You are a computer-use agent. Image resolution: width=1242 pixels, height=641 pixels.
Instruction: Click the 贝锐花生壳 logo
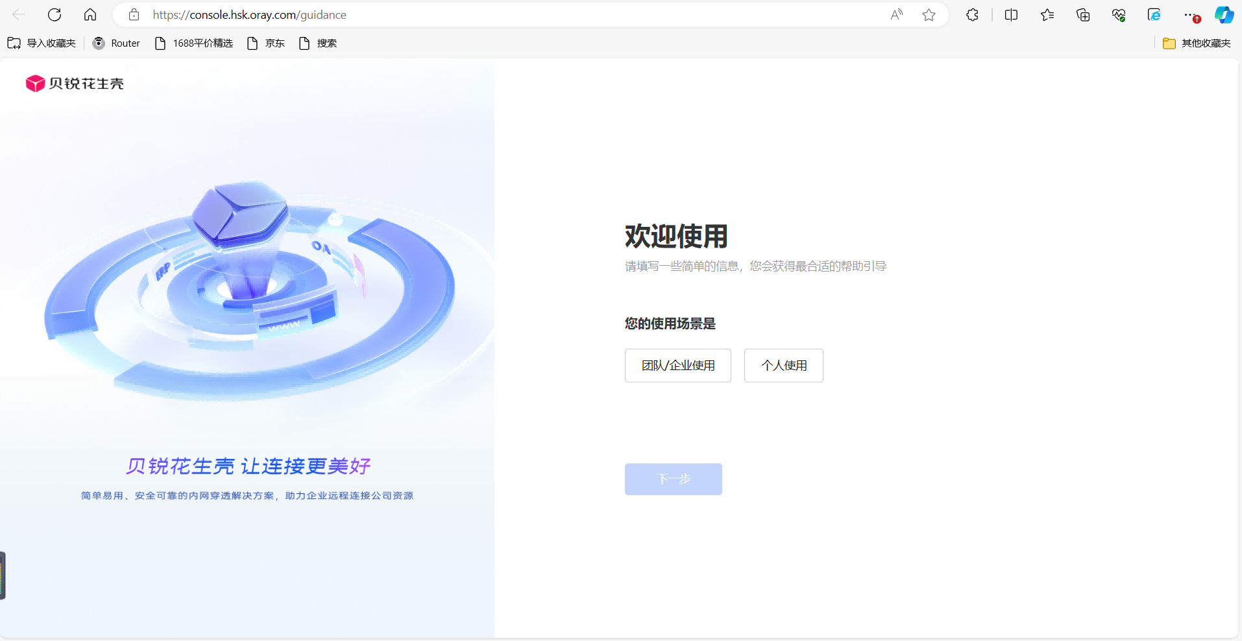pyautogui.click(x=74, y=83)
